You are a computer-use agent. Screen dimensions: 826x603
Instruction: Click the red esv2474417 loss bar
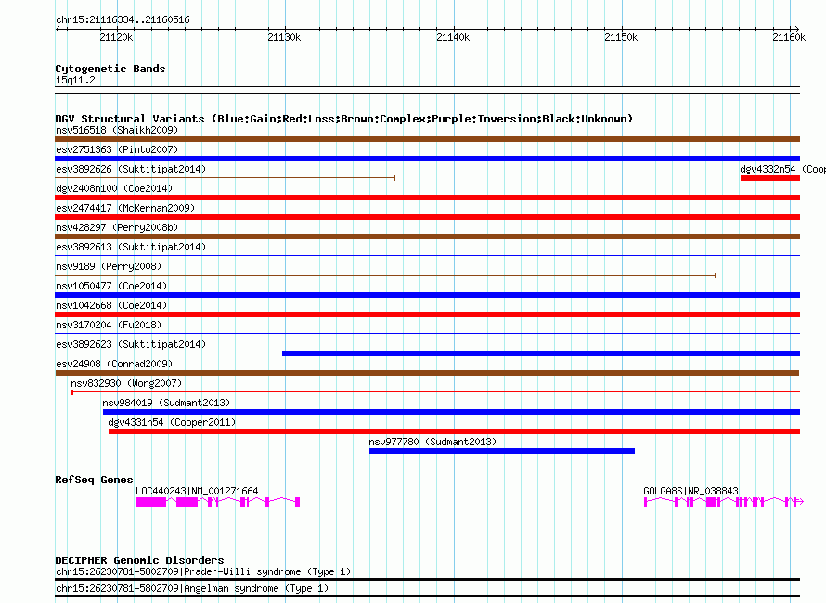427,217
